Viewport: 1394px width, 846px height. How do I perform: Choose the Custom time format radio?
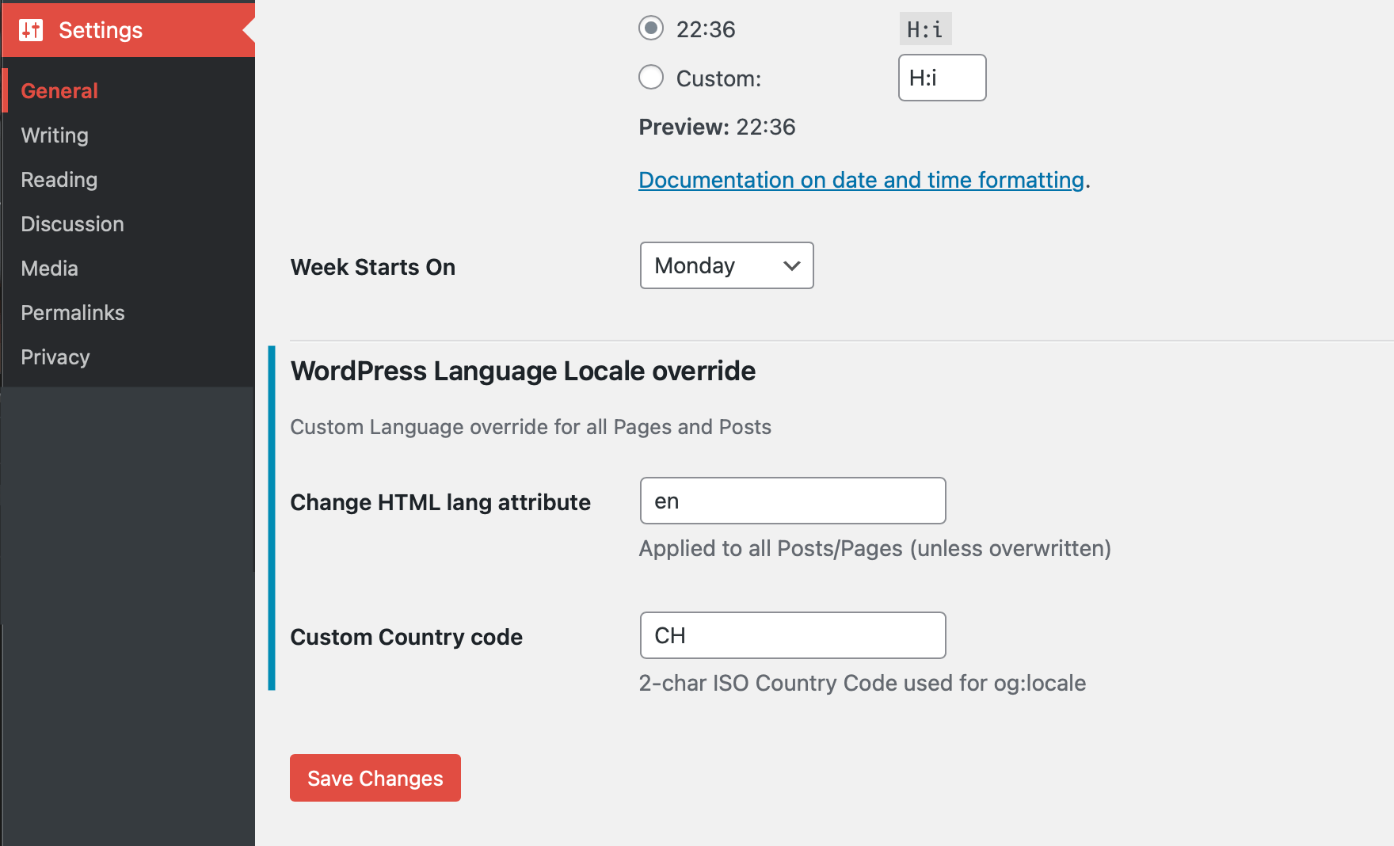click(x=651, y=78)
